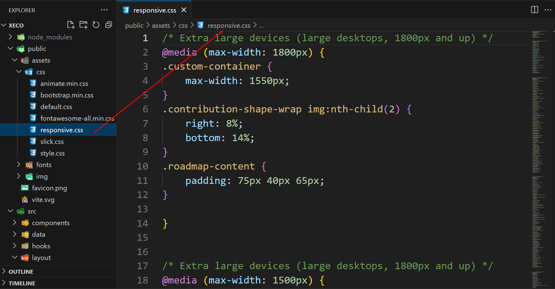The height and width of the screenshot is (289, 555).
Task: Collapse the css folder
Action: [19, 72]
